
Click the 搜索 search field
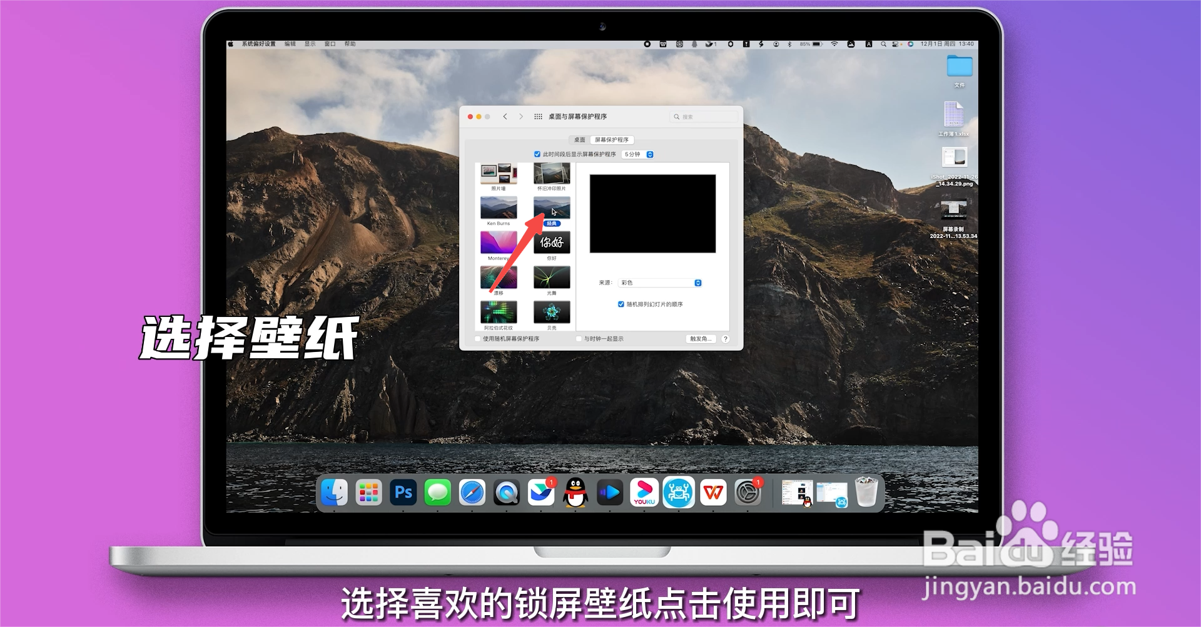click(x=704, y=117)
